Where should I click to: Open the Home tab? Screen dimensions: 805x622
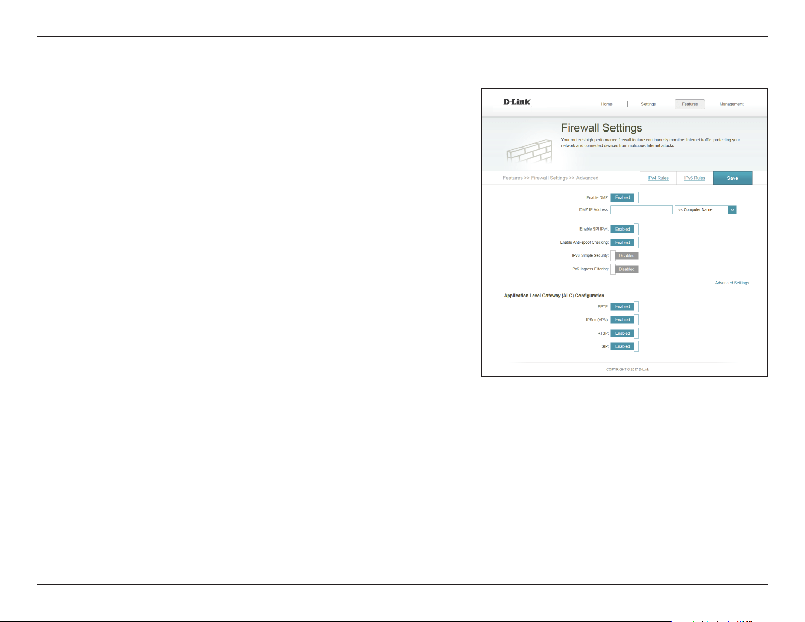click(607, 104)
